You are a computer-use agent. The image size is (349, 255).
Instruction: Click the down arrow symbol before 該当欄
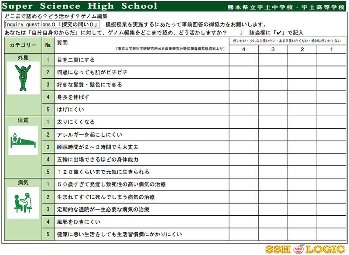pyautogui.click(x=240, y=33)
